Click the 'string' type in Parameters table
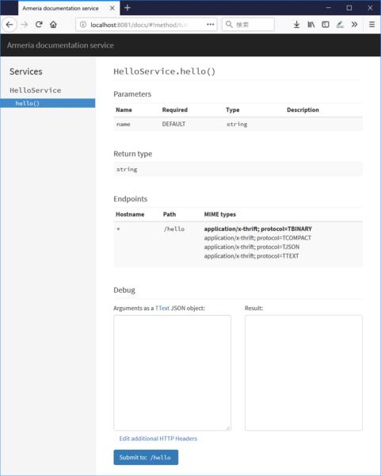 point(237,125)
